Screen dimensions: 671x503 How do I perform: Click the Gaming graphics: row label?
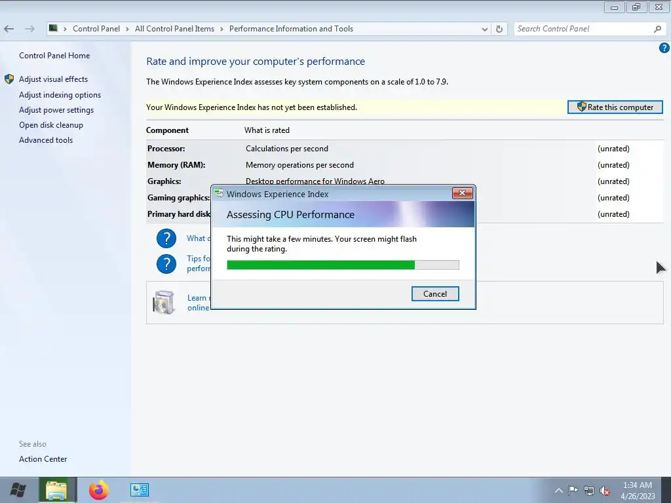pyautogui.click(x=178, y=198)
